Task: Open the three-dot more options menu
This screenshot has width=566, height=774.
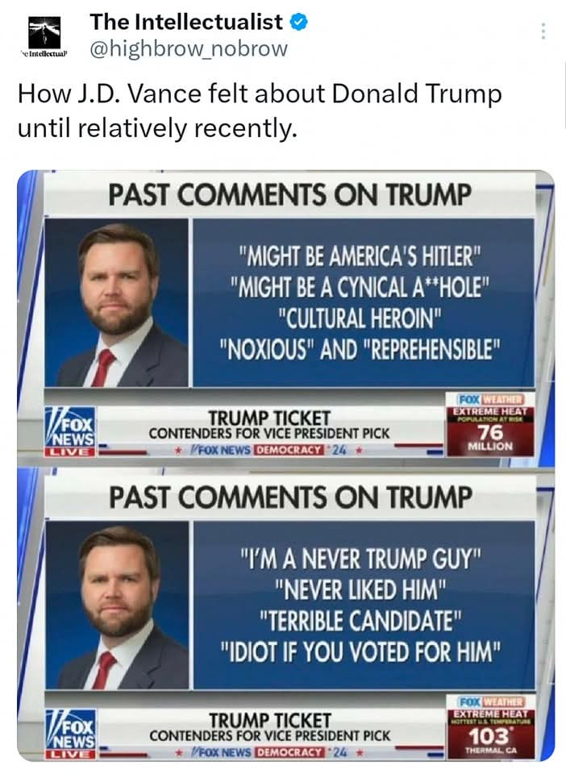Action: pos(543,31)
